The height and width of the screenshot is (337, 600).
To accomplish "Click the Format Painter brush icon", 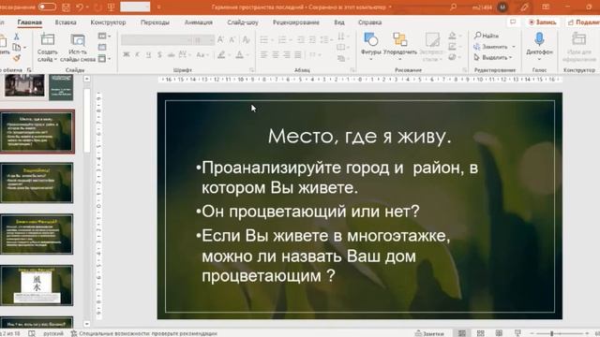I will coord(17,58).
